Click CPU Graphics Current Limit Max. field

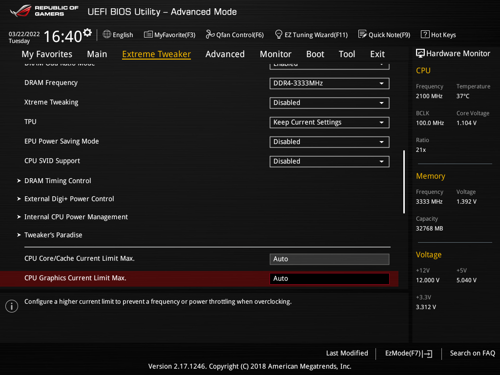click(x=330, y=279)
